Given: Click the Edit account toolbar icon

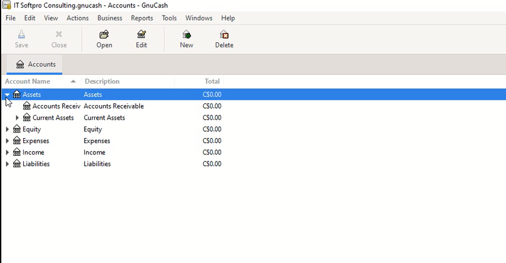Looking at the screenshot, I should 141,35.
